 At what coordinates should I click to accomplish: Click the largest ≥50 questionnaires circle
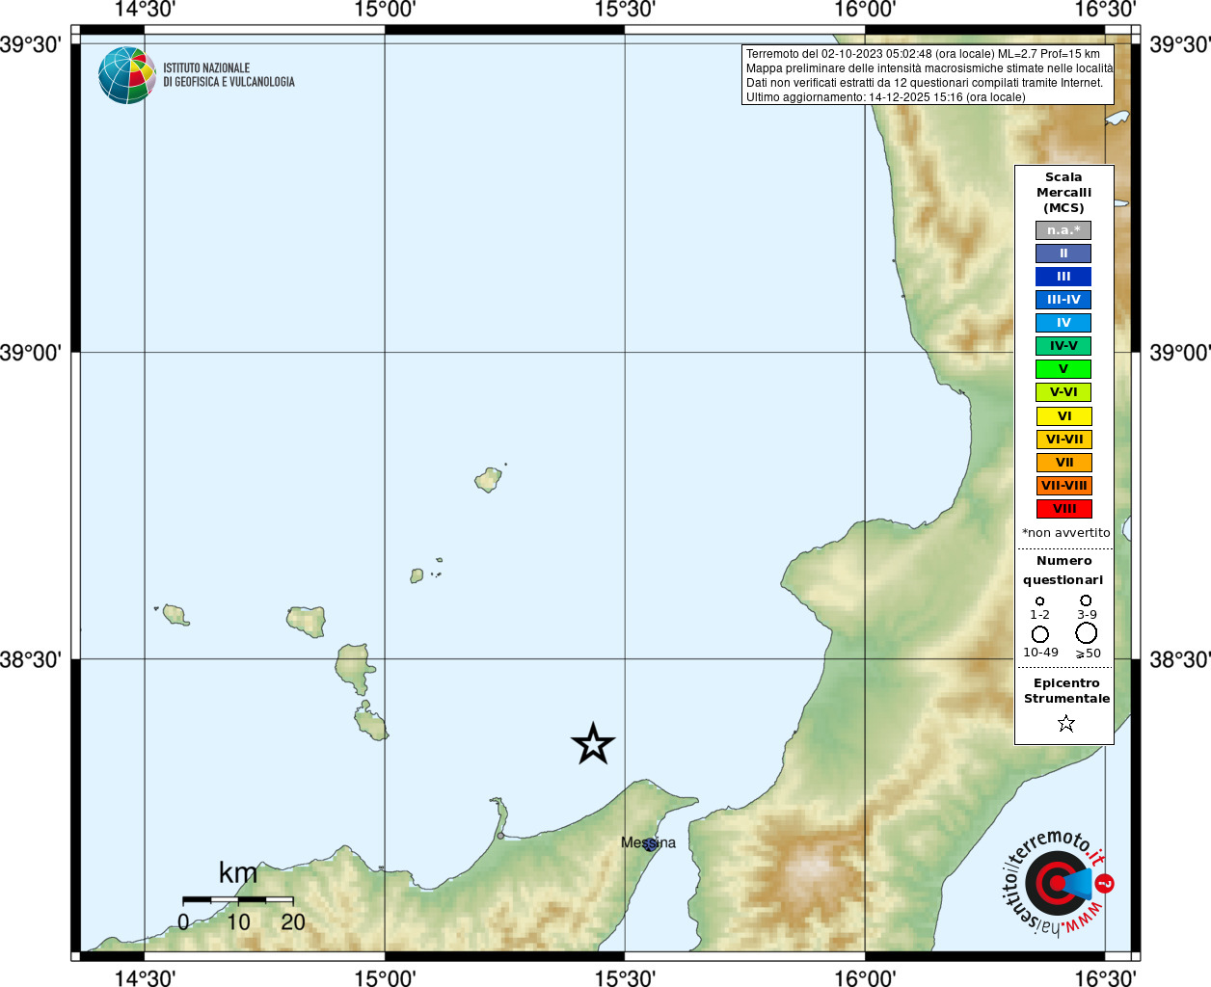(1087, 633)
